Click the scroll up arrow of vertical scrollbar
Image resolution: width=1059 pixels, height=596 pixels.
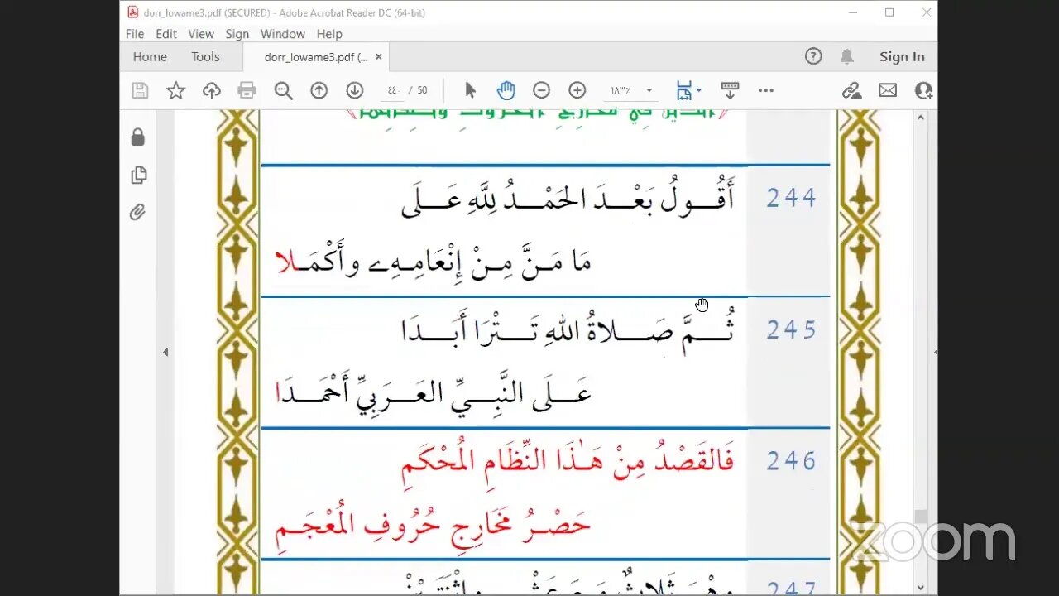pyautogui.click(x=921, y=118)
